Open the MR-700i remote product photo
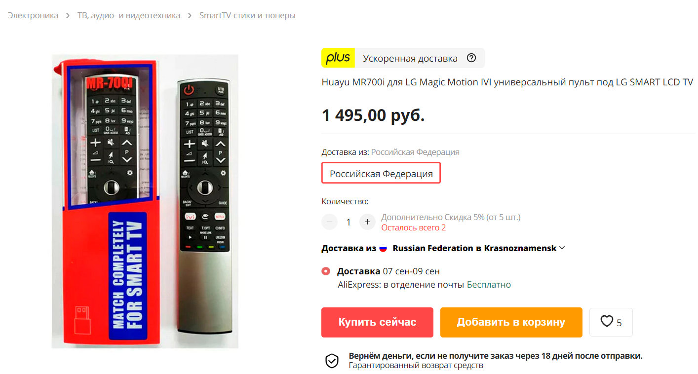The image size is (698, 374). pyautogui.click(x=145, y=201)
